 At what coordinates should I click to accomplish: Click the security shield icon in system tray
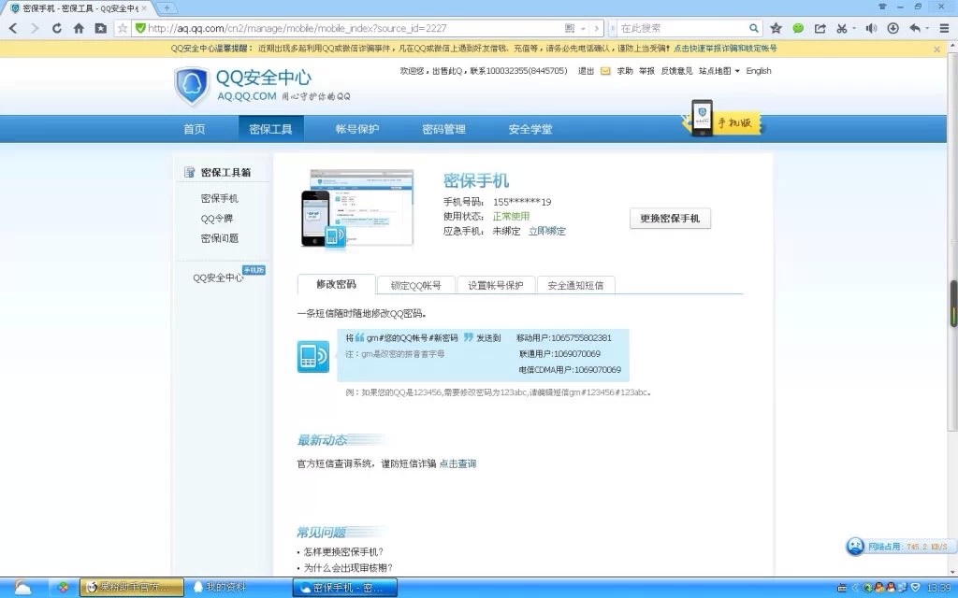pos(915,588)
